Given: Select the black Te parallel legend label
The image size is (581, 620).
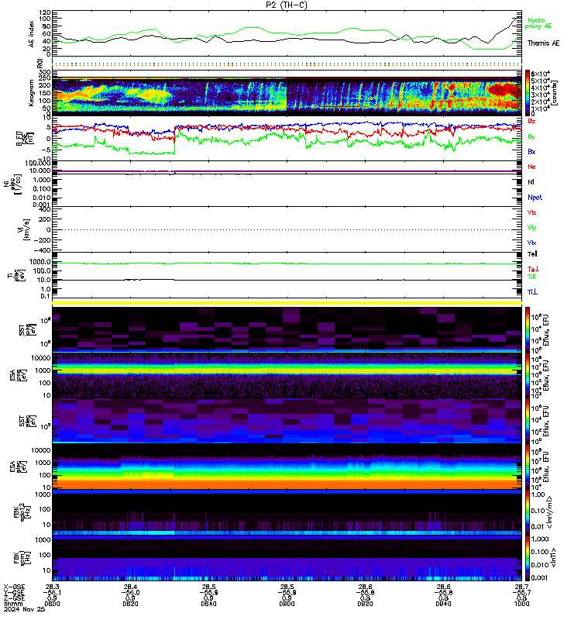Looking at the screenshot, I should click(x=532, y=254).
